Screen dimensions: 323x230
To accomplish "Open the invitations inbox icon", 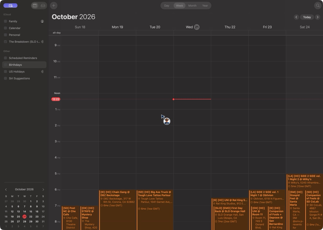I will 43,6.
